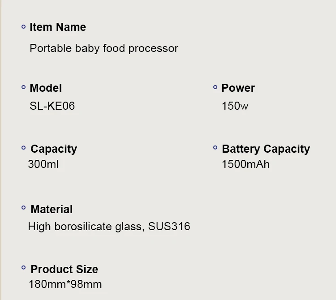The image size is (336, 300).
Task: Click the bullet icon beside Product Size
Action: (x=24, y=267)
